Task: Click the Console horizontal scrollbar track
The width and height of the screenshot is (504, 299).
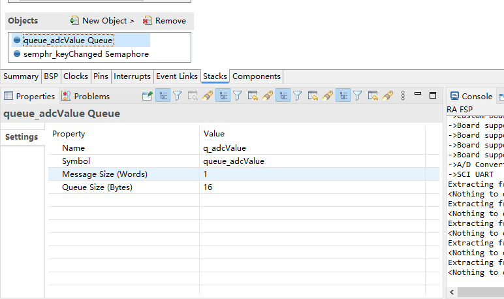Action: [481, 292]
